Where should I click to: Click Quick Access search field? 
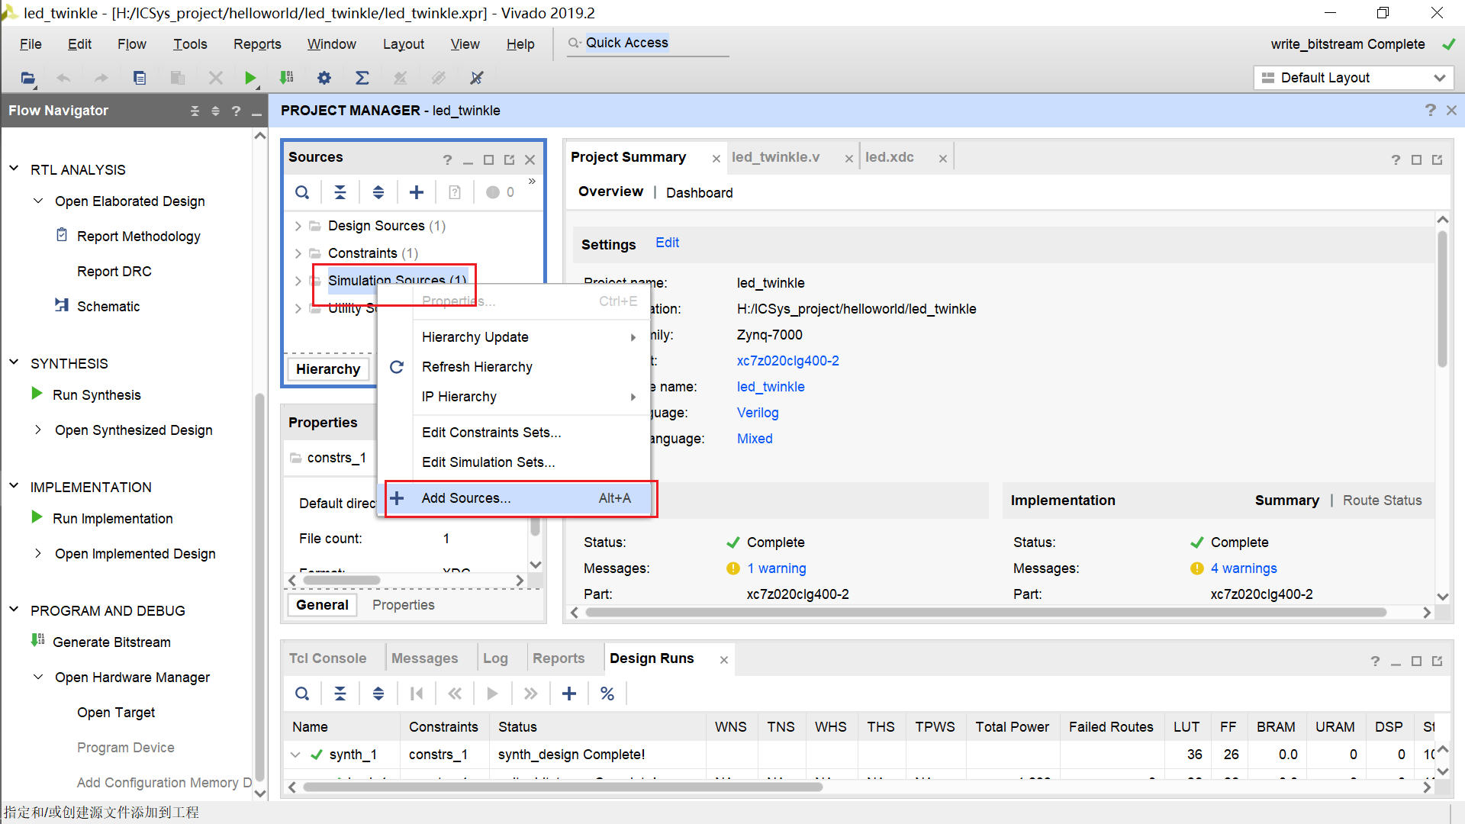tap(649, 43)
